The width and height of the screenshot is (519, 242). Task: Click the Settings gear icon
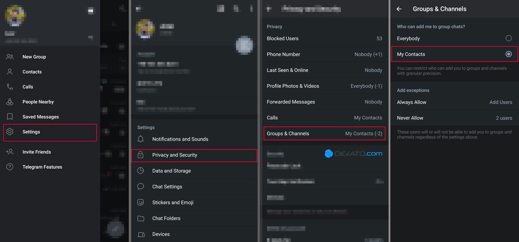coord(10,132)
